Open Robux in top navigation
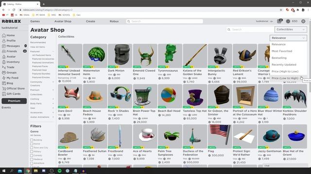The height and width of the screenshot is (174, 311). tap(114, 21)
